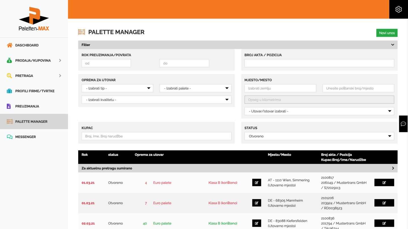Open the Status dropdown showing Otvoreno
Screen dimensions: 408x229
[x=319, y=136]
